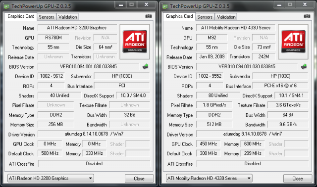Click the Bandwidth value 9.6 GB/s
The height and width of the screenshot is (187, 317).
[288, 124]
